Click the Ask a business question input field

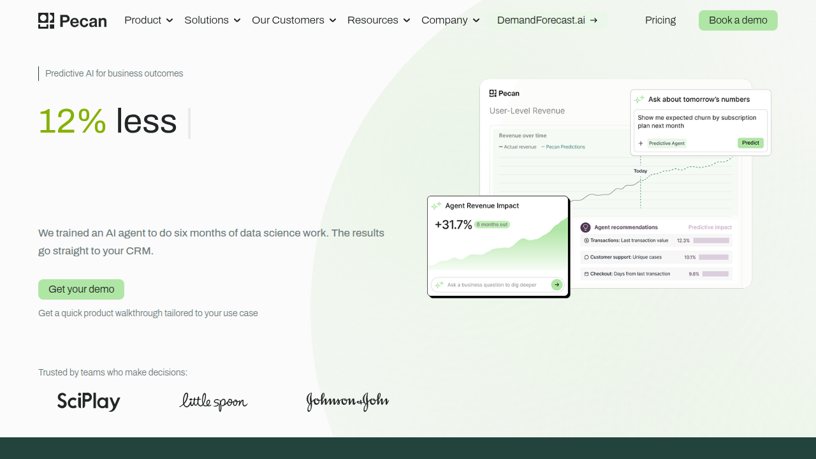[x=497, y=285]
